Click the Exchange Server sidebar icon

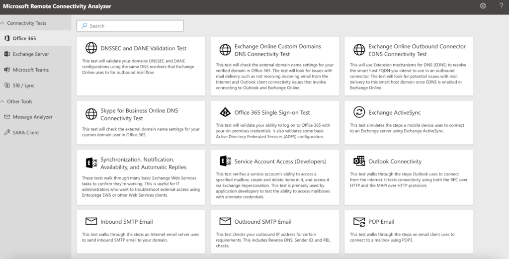point(7,54)
